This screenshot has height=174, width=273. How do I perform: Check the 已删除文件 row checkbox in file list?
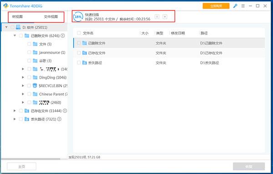coord(79,43)
